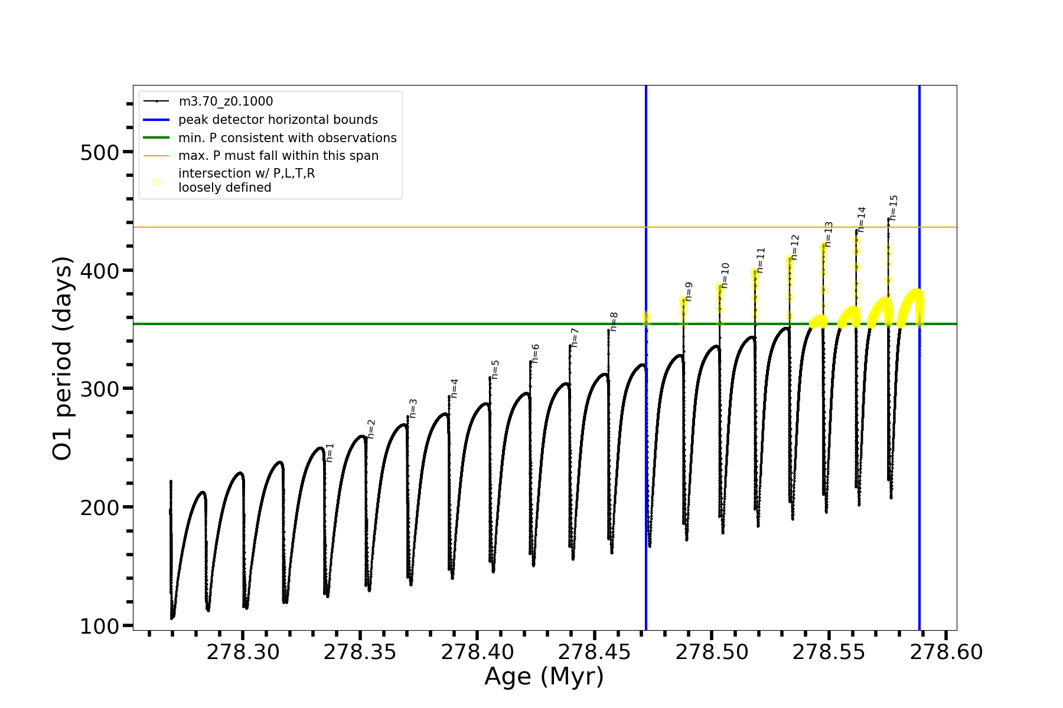Pick the n=12 peak annotation
Image resolution: width=1063 pixels, height=708 pixels.
click(x=795, y=247)
